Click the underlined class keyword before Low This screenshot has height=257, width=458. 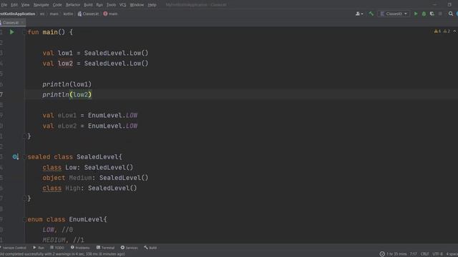52,168
